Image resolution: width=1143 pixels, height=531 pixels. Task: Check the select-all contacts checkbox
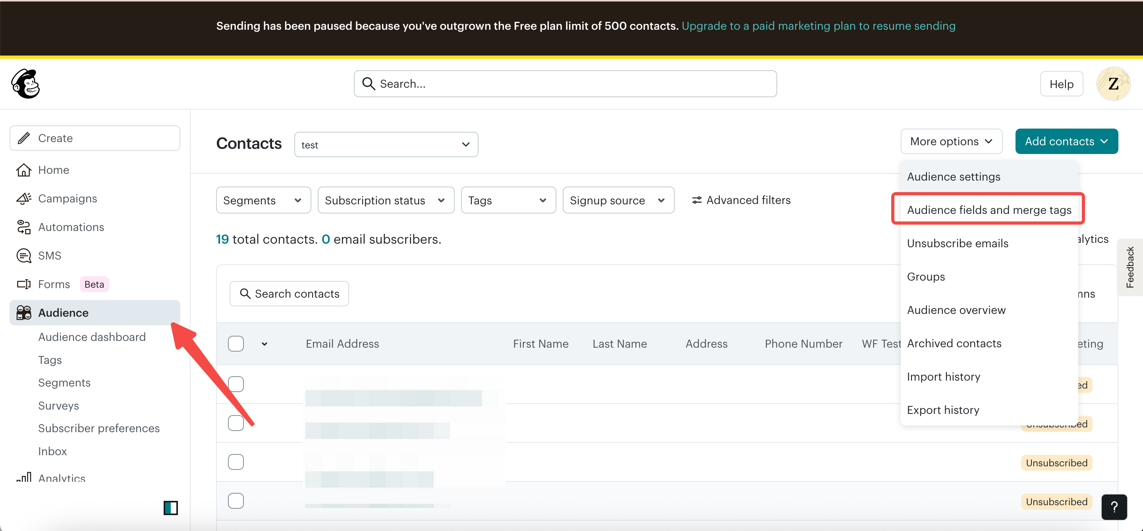pos(236,344)
